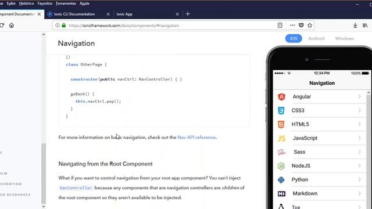Screen dimensions: 372x209
Task: Click Navigating from the Root Component heading
Action: coord(105,164)
